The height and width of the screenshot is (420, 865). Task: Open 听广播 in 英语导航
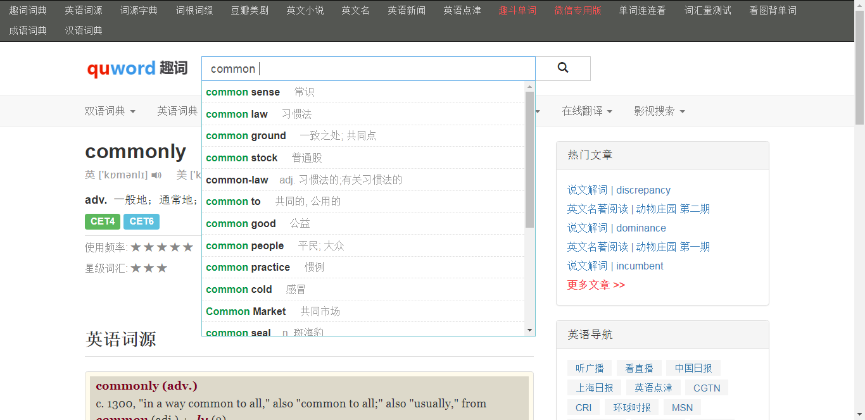point(590,368)
